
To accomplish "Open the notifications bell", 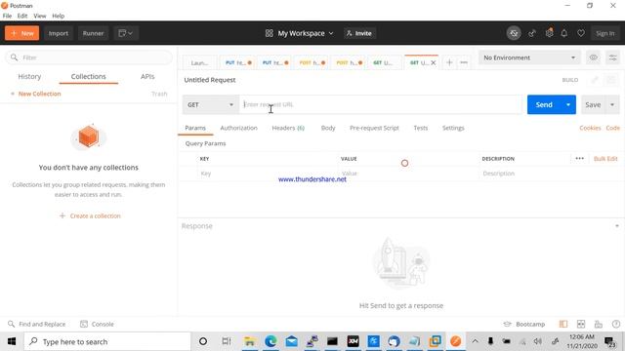I will (x=564, y=33).
